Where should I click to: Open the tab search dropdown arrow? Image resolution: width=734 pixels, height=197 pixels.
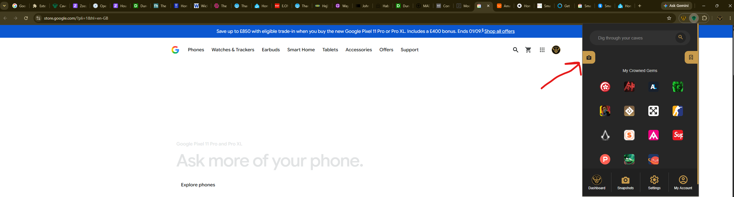tap(4, 6)
